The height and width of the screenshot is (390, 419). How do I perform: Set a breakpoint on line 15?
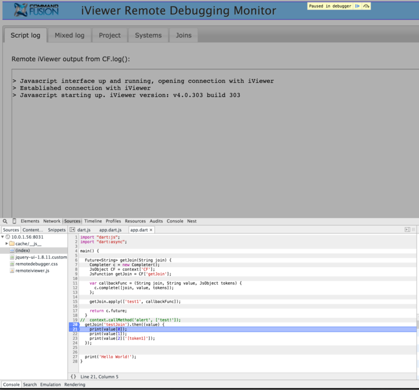coord(75,302)
